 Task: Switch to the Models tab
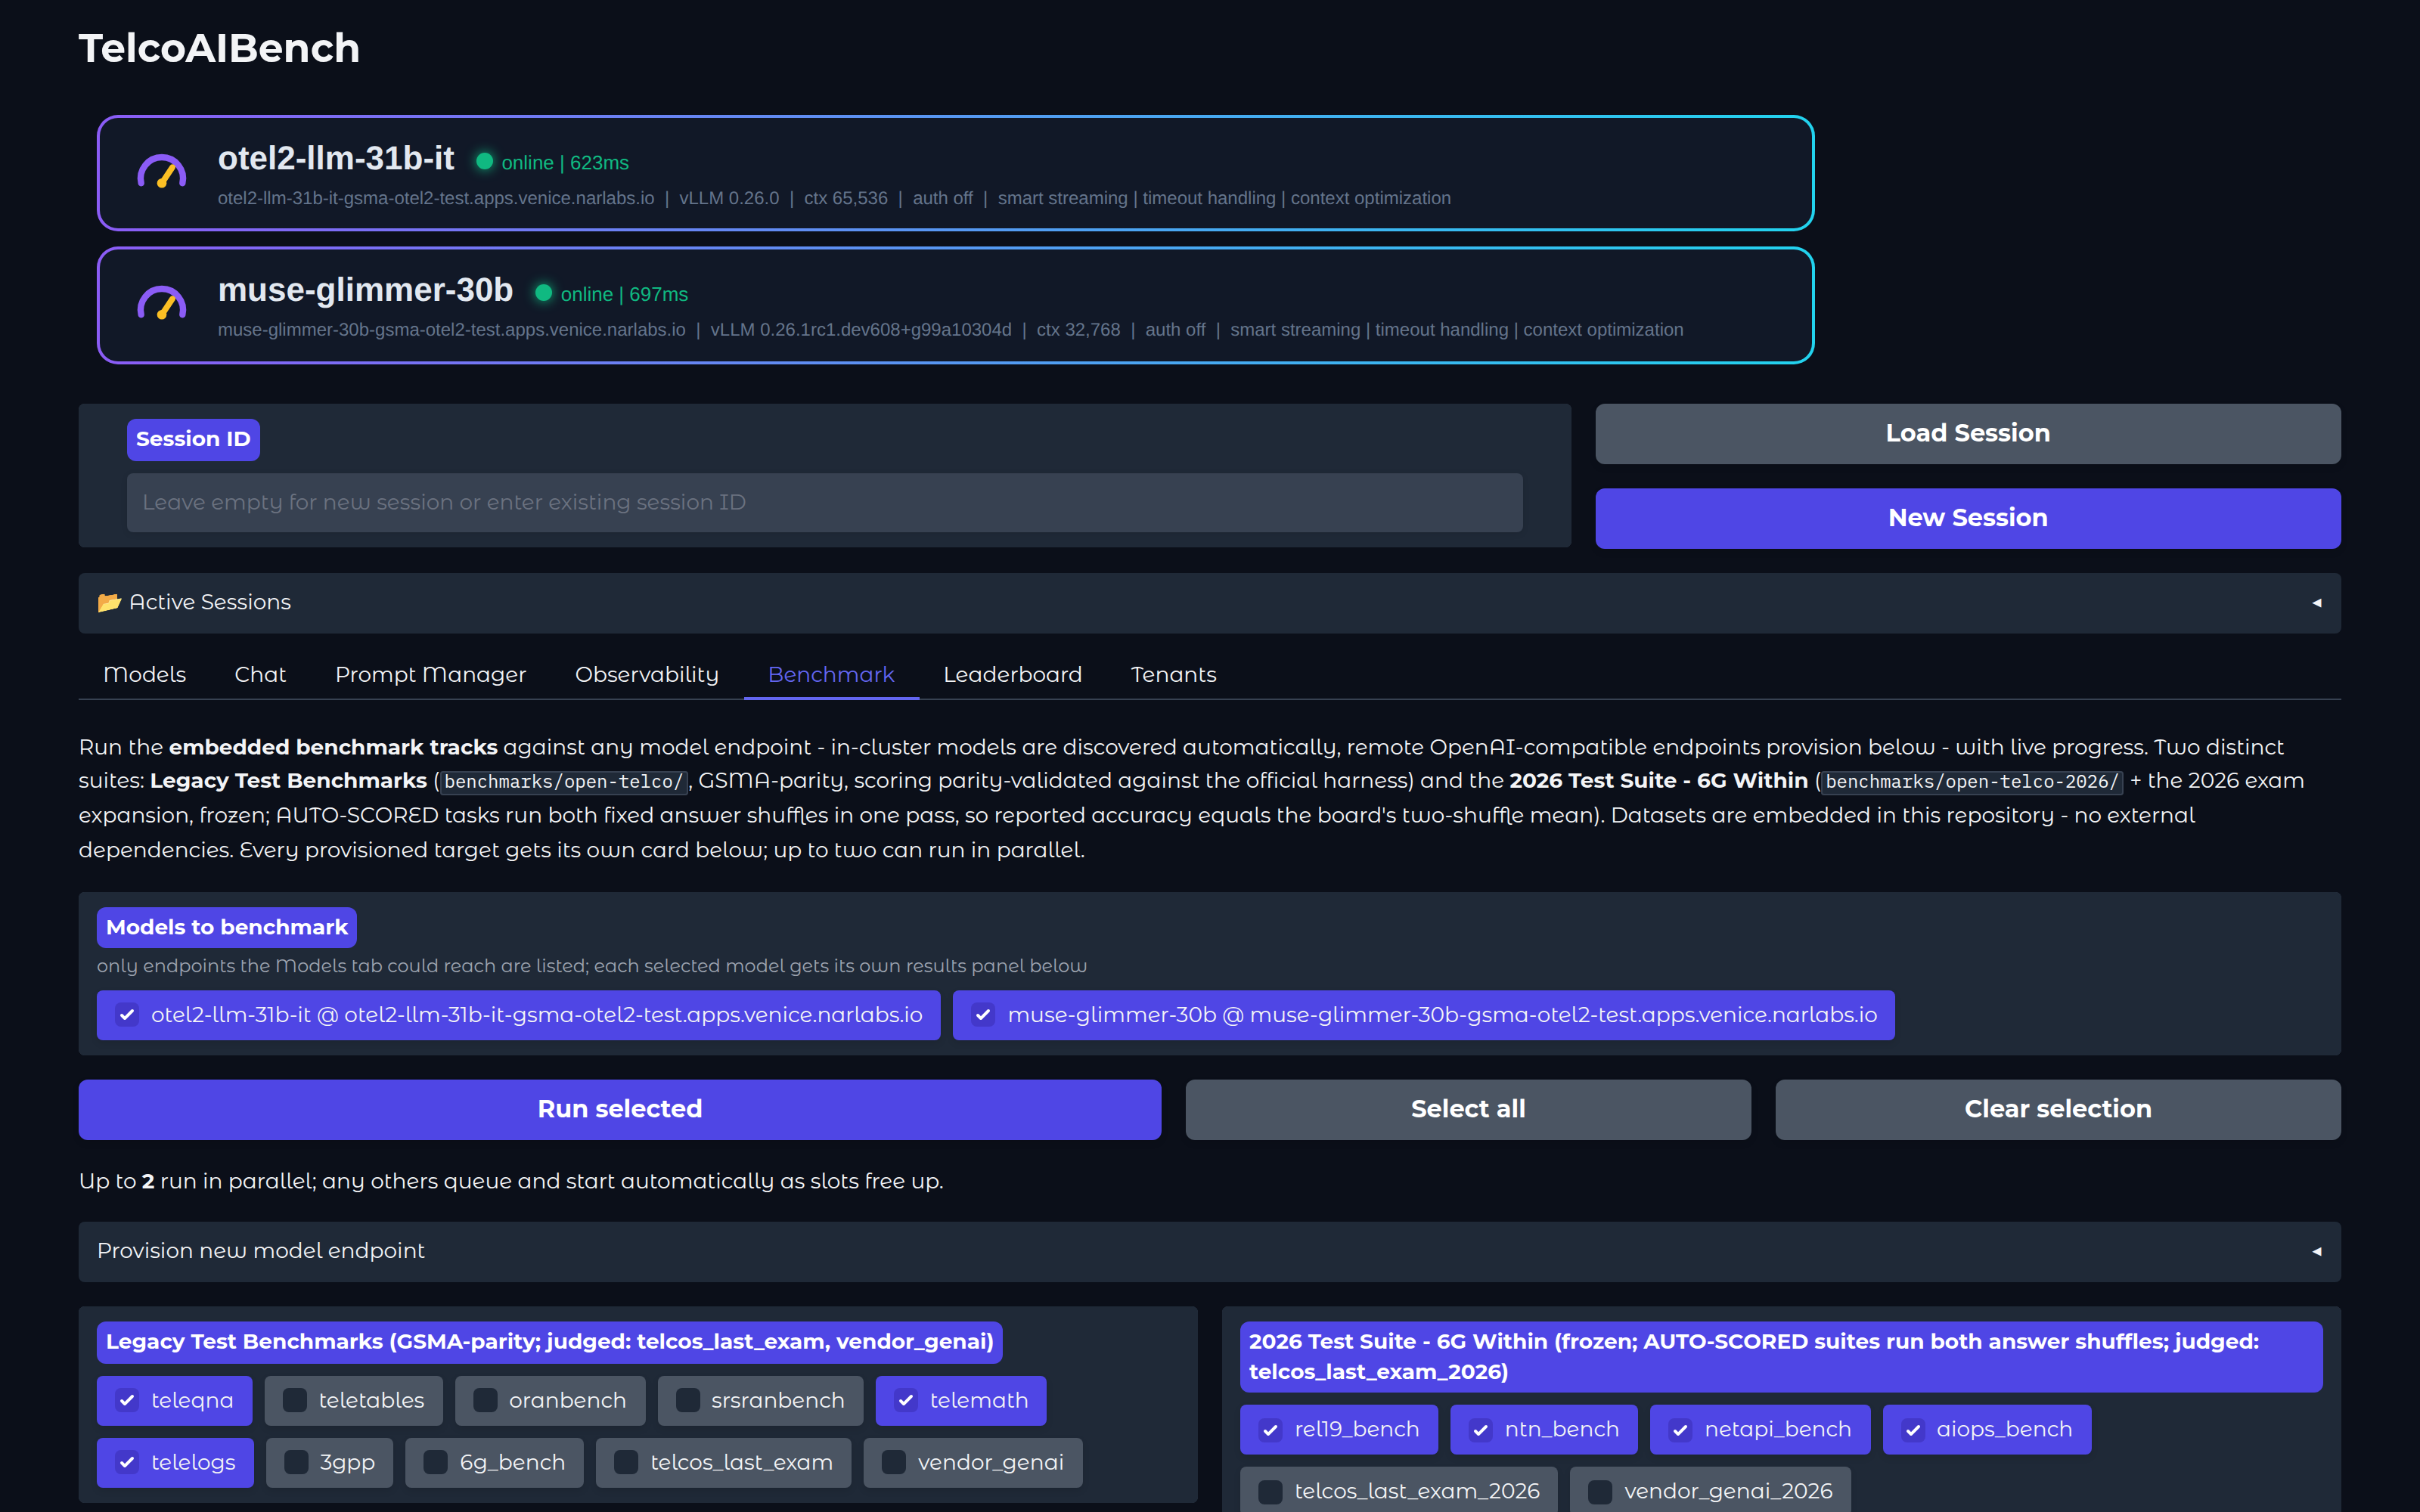pos(145,674)
